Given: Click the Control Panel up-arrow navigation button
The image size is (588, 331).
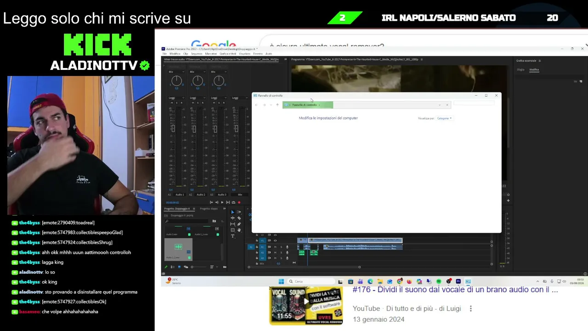Looking at the screenshot, I should point(277,105).
